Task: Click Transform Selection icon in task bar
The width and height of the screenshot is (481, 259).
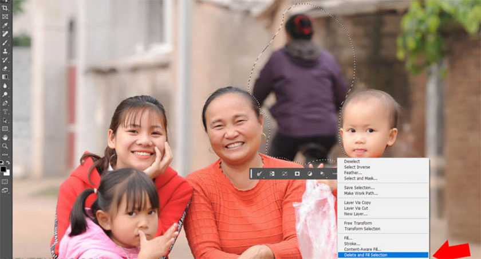Action: [285, 174]
